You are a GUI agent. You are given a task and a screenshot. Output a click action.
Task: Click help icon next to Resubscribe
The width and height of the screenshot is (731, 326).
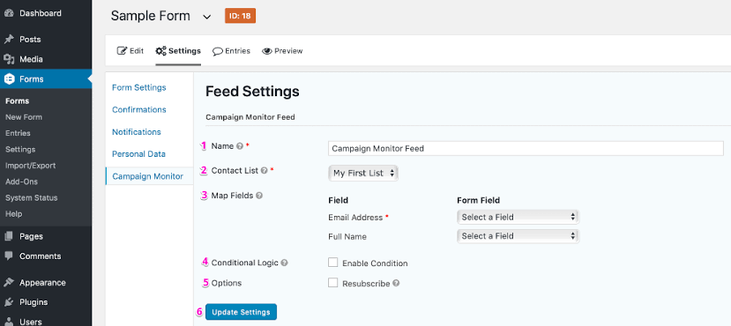tap(396, 283)
